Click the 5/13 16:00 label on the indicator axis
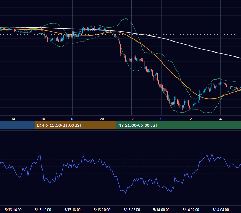241x213 pixels. pyautogui.click(x=43, y=209)
